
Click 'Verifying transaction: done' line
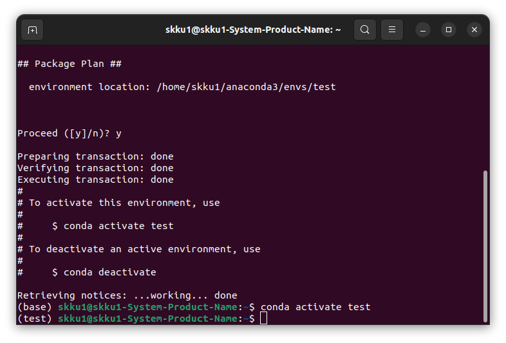point(95,168)
